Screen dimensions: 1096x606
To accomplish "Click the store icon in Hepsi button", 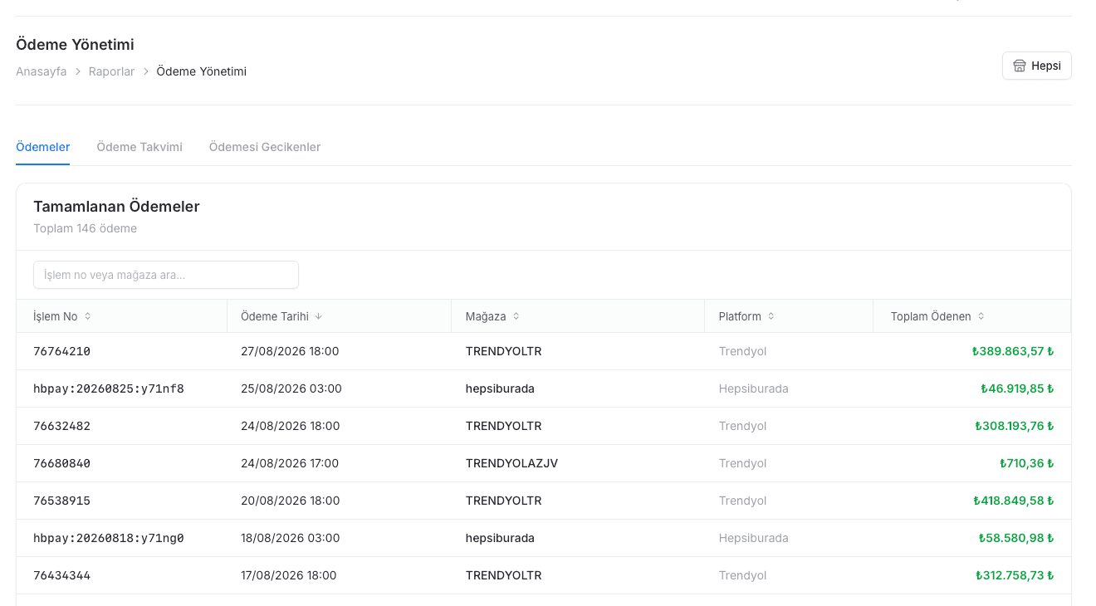I will [1020, 66].
